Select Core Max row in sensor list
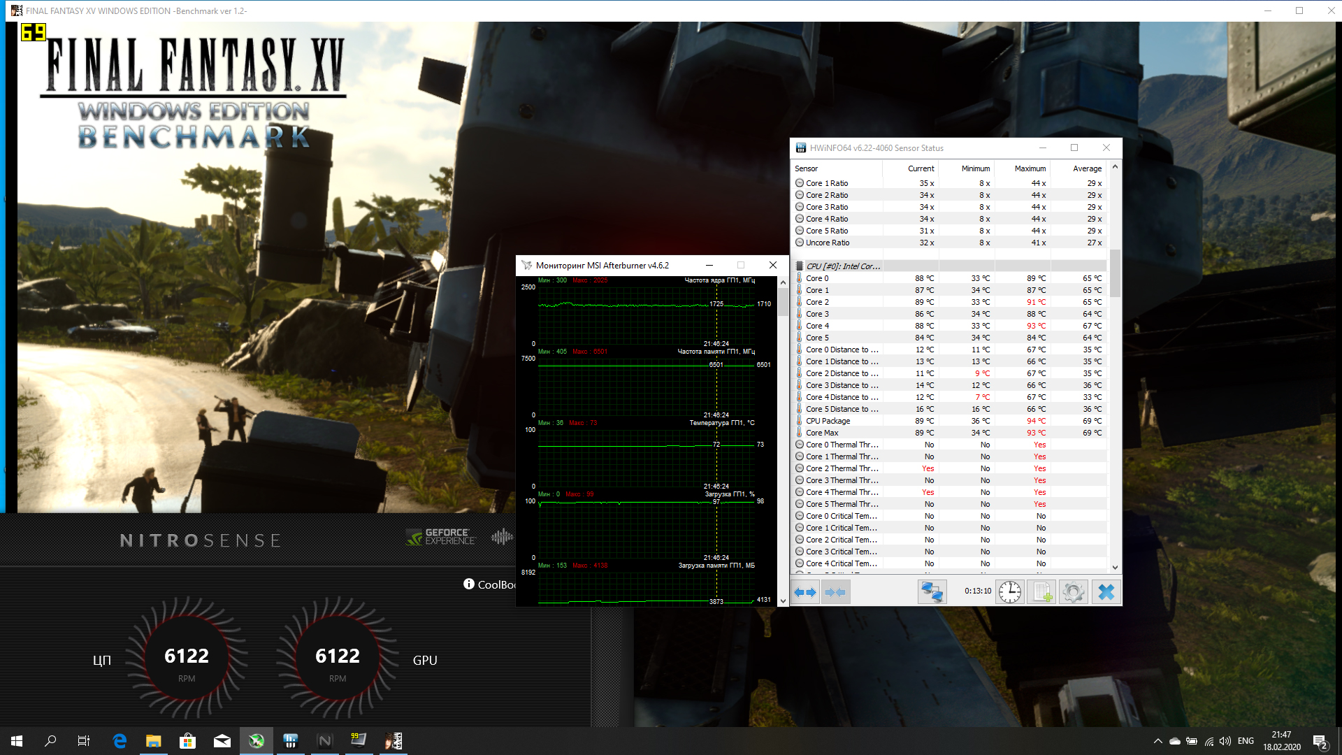 tap(822, 433)
